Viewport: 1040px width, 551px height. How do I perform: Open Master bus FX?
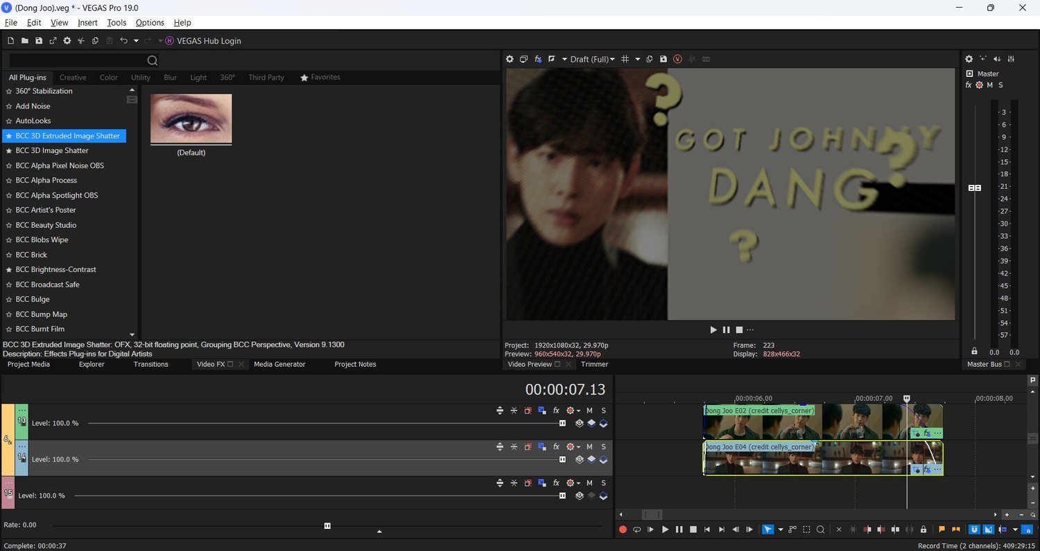pyautogui.click(x=969, y=85)
